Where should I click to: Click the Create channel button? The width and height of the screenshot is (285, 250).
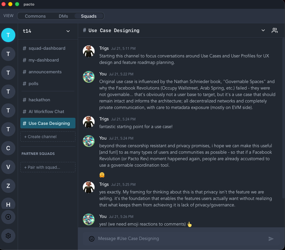pyautogui.click(x=48, y=137)
